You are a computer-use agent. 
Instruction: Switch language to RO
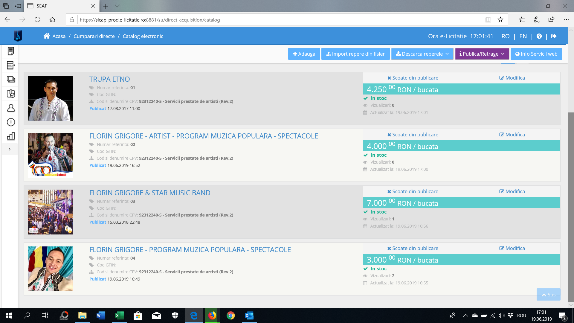tap(505, 36)
